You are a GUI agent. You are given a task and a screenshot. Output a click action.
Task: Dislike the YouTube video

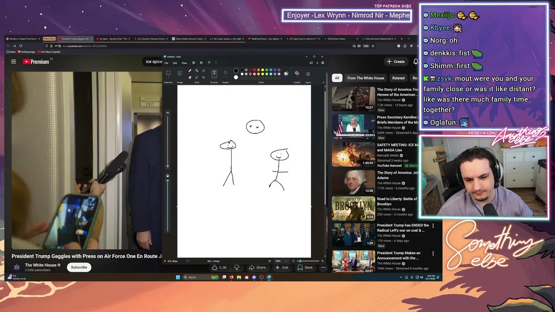[237, 267]
